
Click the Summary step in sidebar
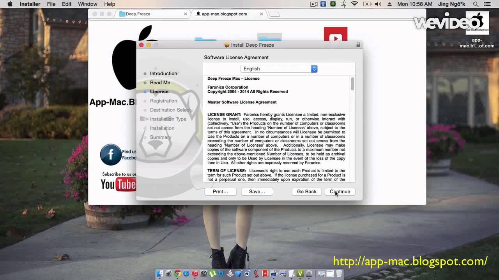[x=161, y=137]
